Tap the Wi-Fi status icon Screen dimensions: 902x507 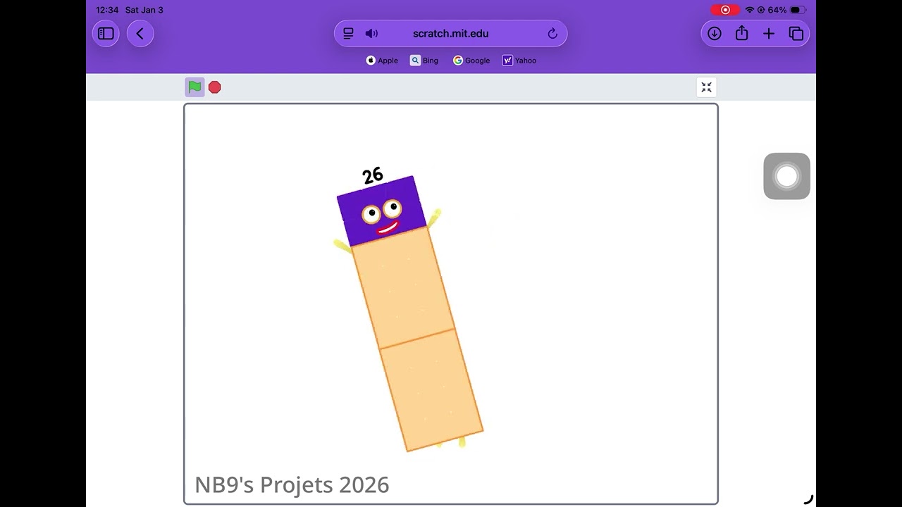click(x=749, y=10)
